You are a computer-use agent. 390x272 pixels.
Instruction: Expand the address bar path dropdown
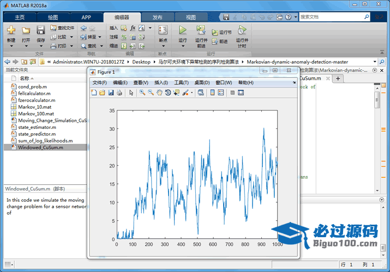point(375,62)
